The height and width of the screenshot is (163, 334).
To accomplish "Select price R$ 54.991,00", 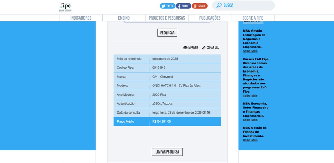I will pyautogui.click(x=162, y=122).
